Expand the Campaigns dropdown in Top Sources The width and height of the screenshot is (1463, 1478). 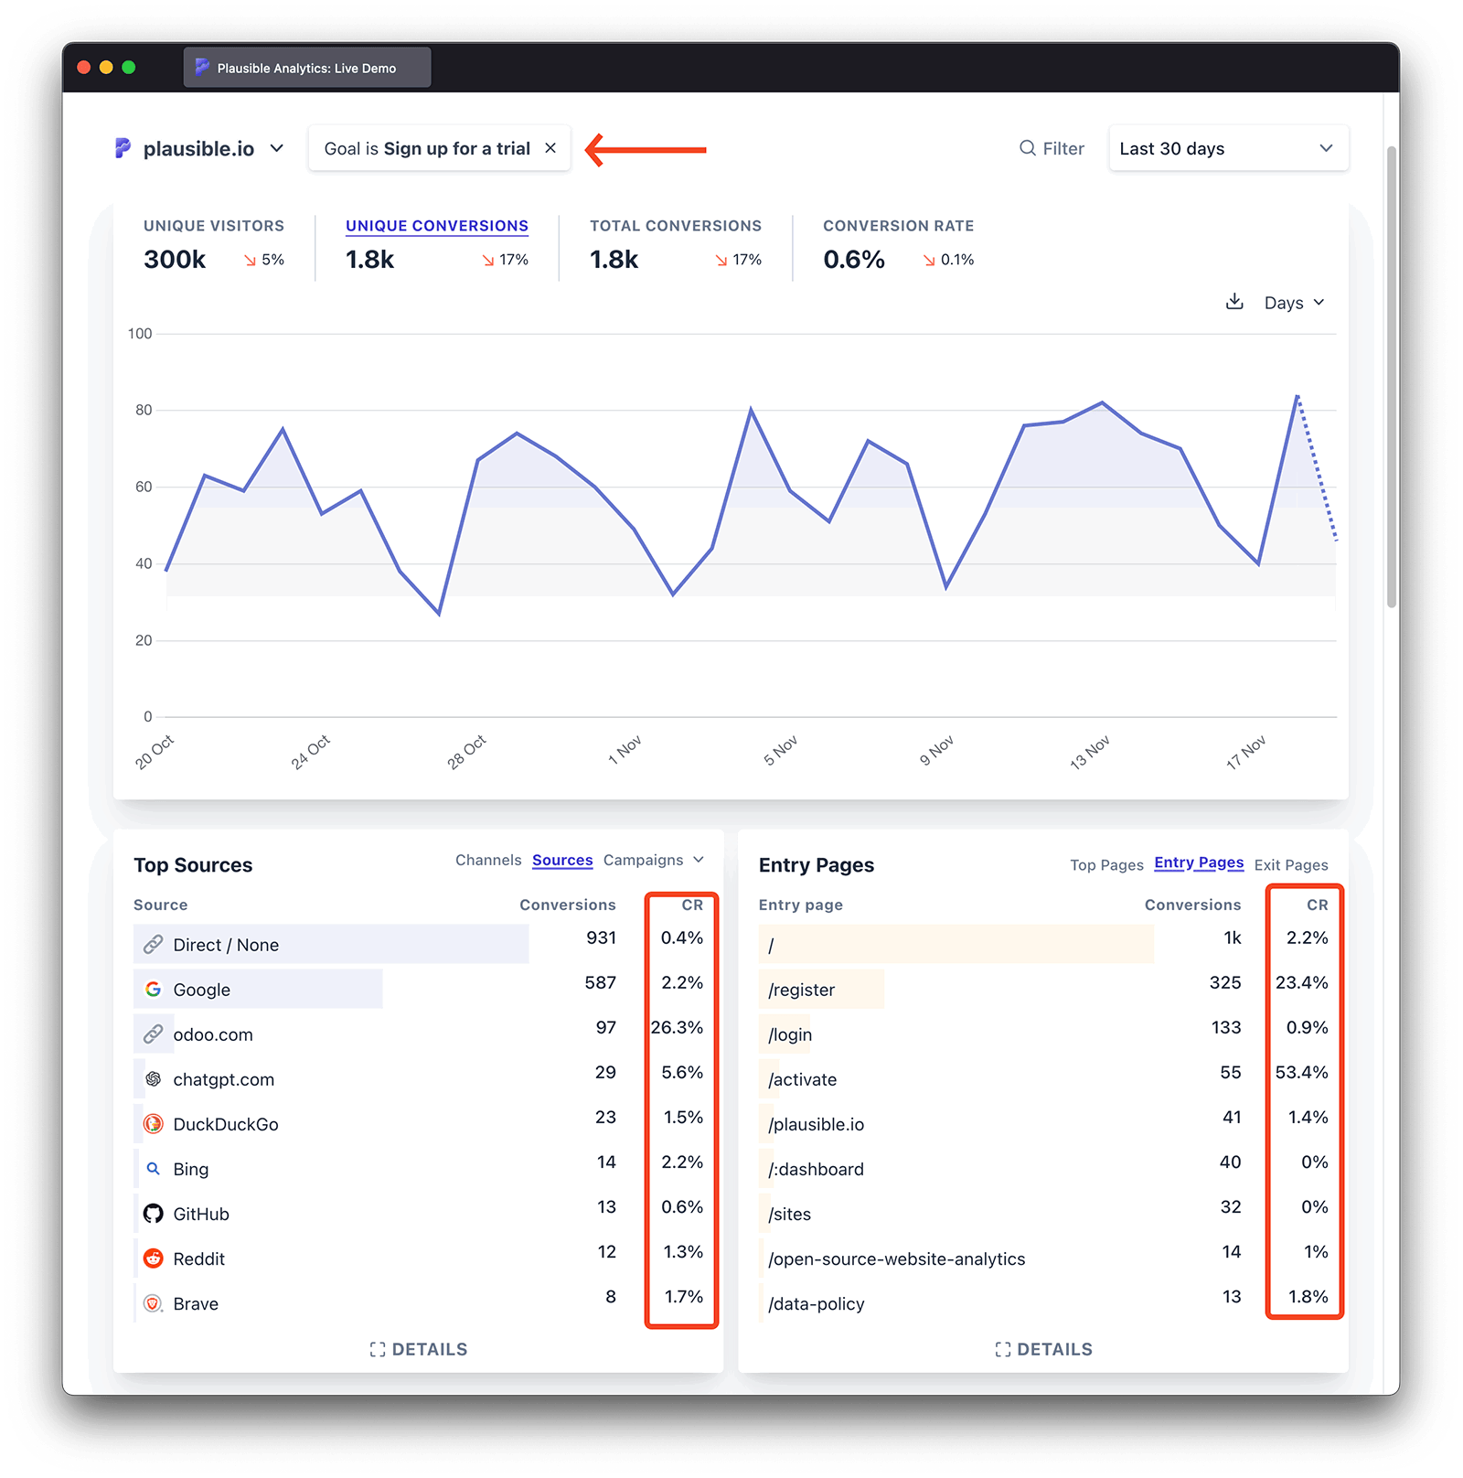click(653, 860)
